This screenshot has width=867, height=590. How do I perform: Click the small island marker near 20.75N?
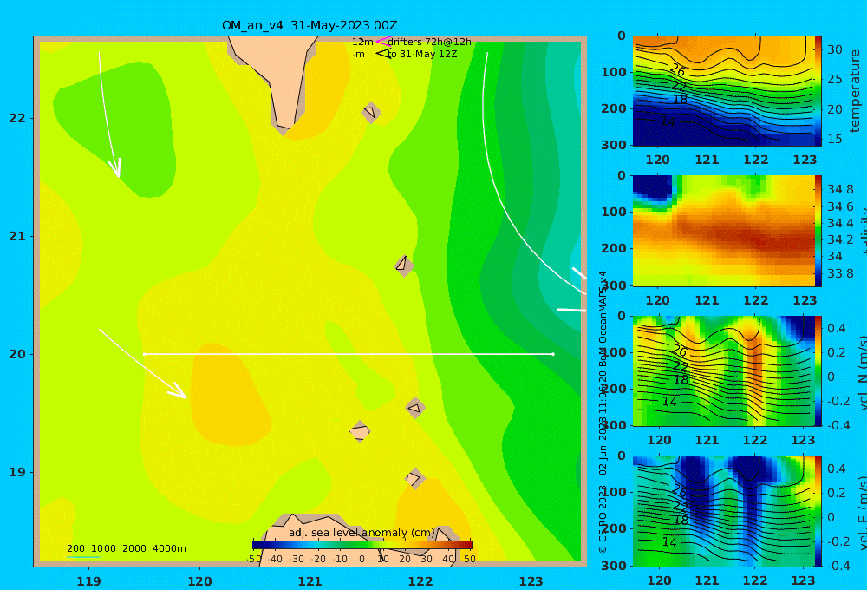(x=404, y=265)
